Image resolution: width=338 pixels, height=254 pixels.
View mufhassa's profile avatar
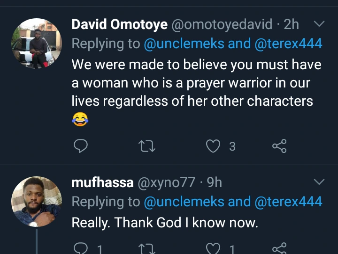click(36, 202)
